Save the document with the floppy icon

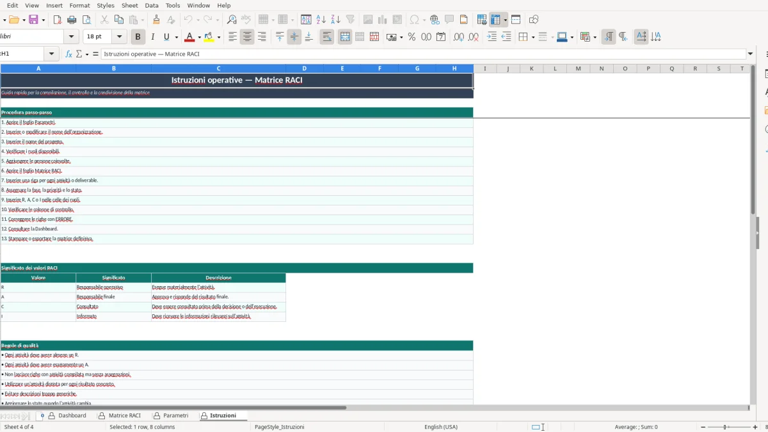click(x=34, y=20)
